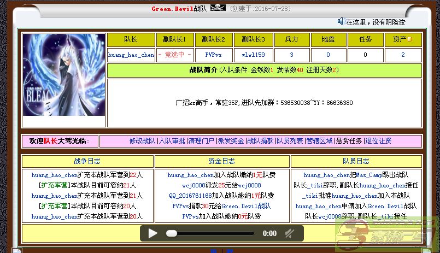Image resolution: width=440 pixels, height=253 pixels.
Task: Click the 竞选中 vice captain 1 link
Action: pos(175,55)
